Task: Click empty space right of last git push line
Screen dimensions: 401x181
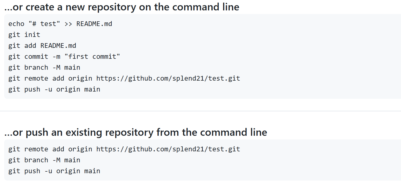Action: (x=234, y=171)
